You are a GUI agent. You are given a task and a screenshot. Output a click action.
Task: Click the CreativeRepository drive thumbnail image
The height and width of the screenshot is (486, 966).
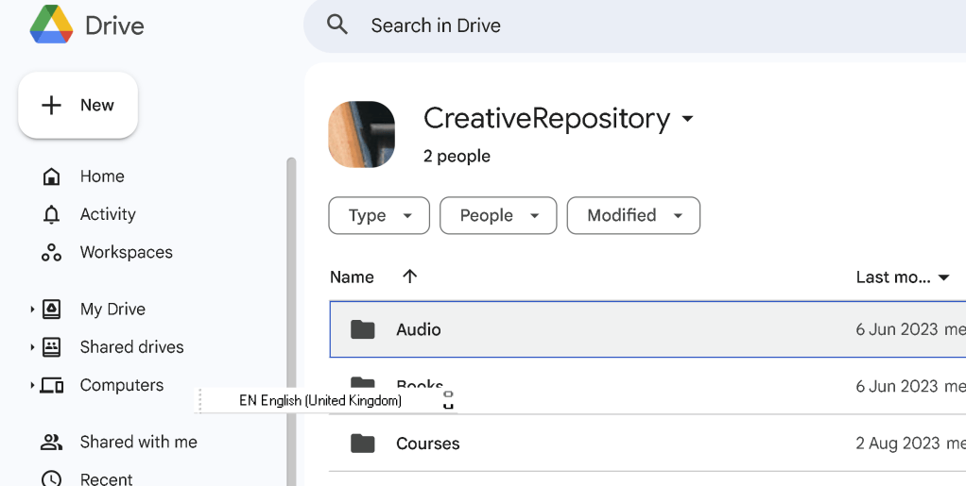pyautogui.click(x=362, y=135)
